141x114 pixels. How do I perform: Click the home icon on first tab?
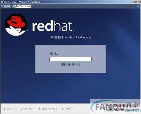(2, 6)
